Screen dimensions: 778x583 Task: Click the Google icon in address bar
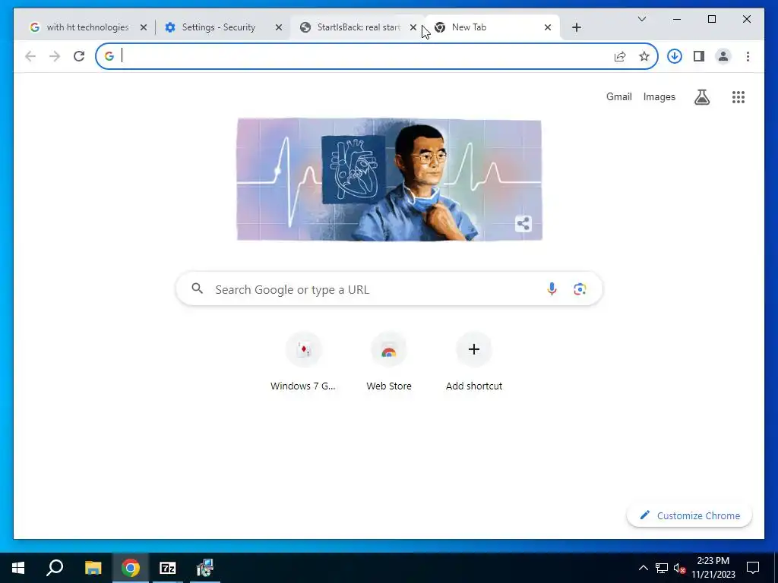[x=109, y=56]
